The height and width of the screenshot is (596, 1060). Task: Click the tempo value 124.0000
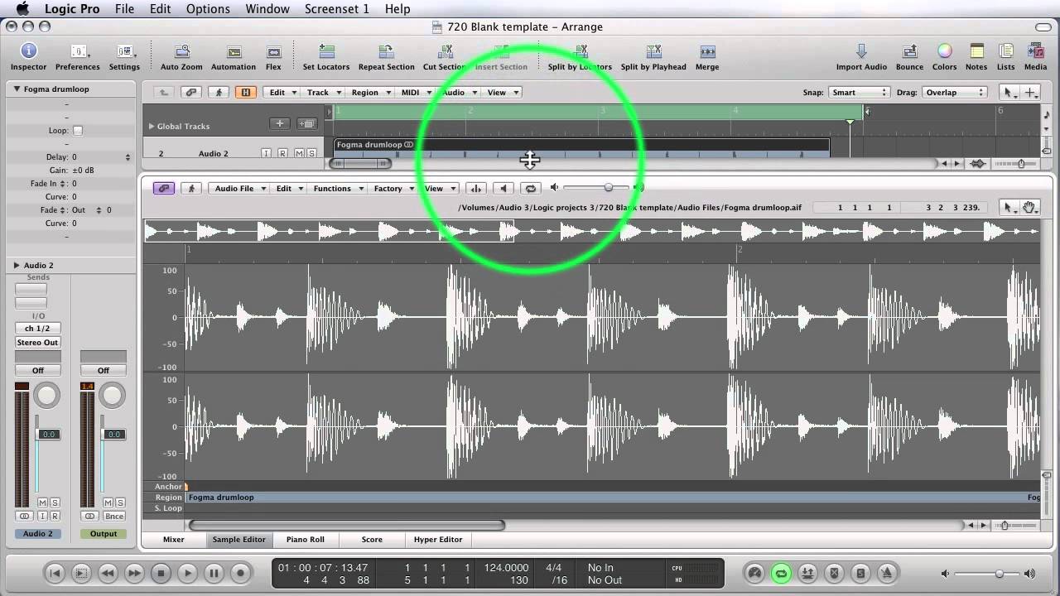pos(506,567)
